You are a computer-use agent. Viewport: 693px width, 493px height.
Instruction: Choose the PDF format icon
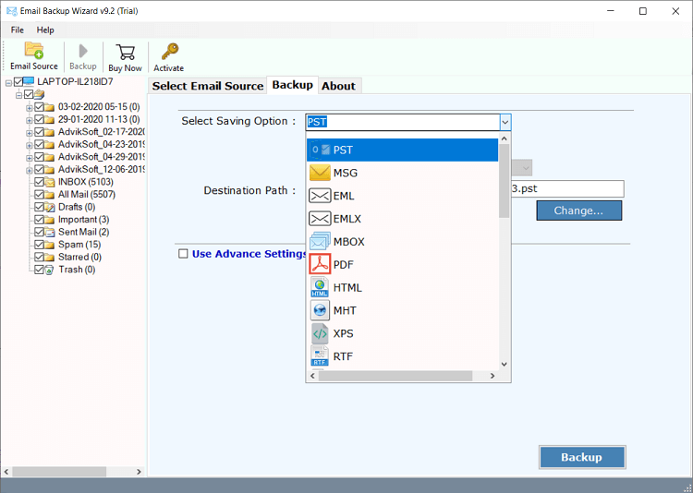320,264
